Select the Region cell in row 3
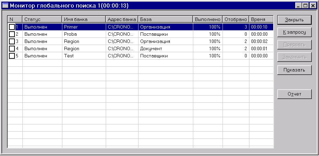This screenshot has height=156, width=319. point(84,41)
